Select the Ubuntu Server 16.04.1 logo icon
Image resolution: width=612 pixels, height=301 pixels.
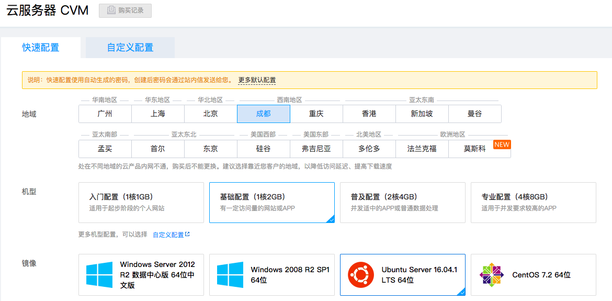361,275
